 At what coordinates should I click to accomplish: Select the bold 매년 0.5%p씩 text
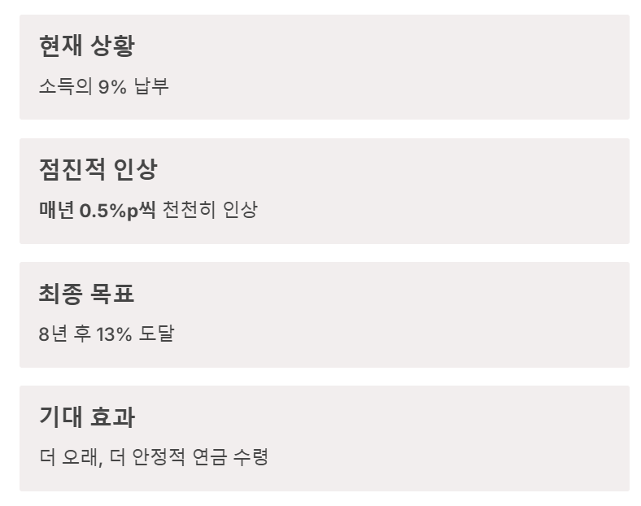(98, 210)
